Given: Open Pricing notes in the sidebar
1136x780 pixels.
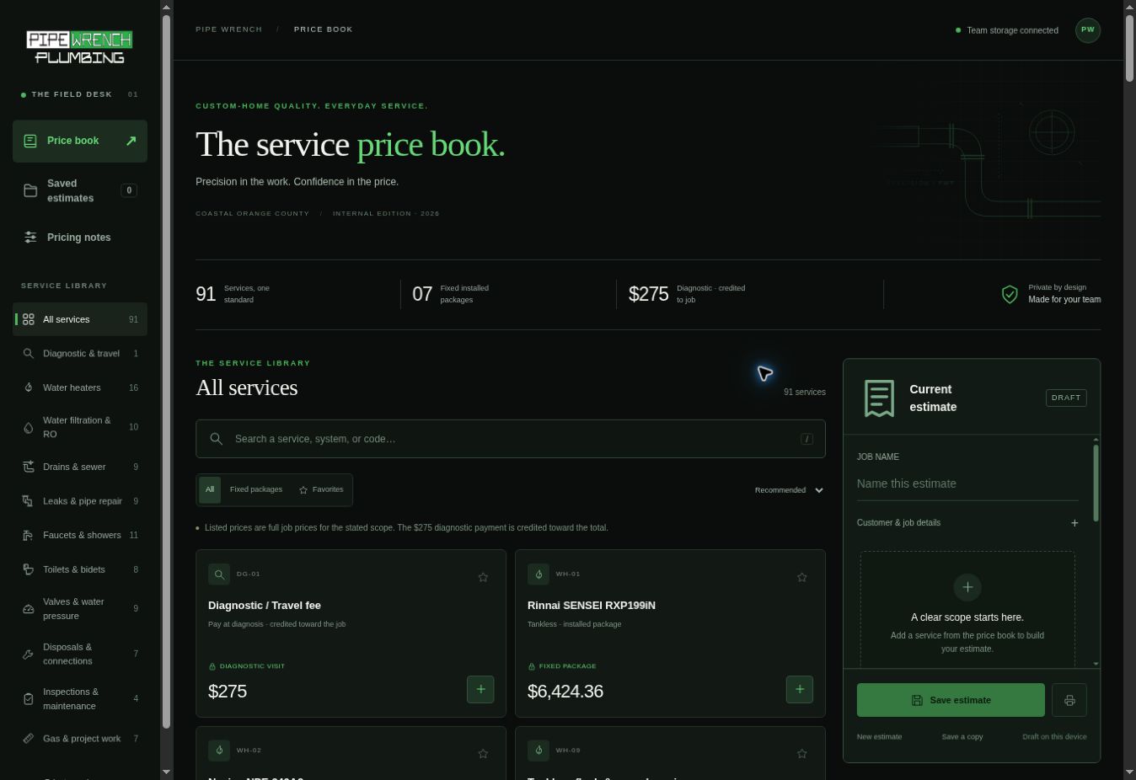Looking at the screenshot, I should [80, 238].
